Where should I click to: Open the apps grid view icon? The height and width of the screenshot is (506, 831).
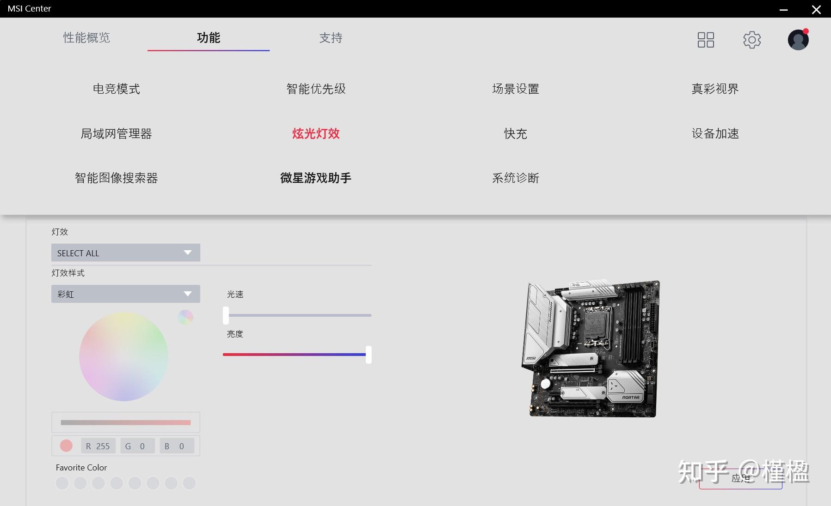[x=706, y=40]
